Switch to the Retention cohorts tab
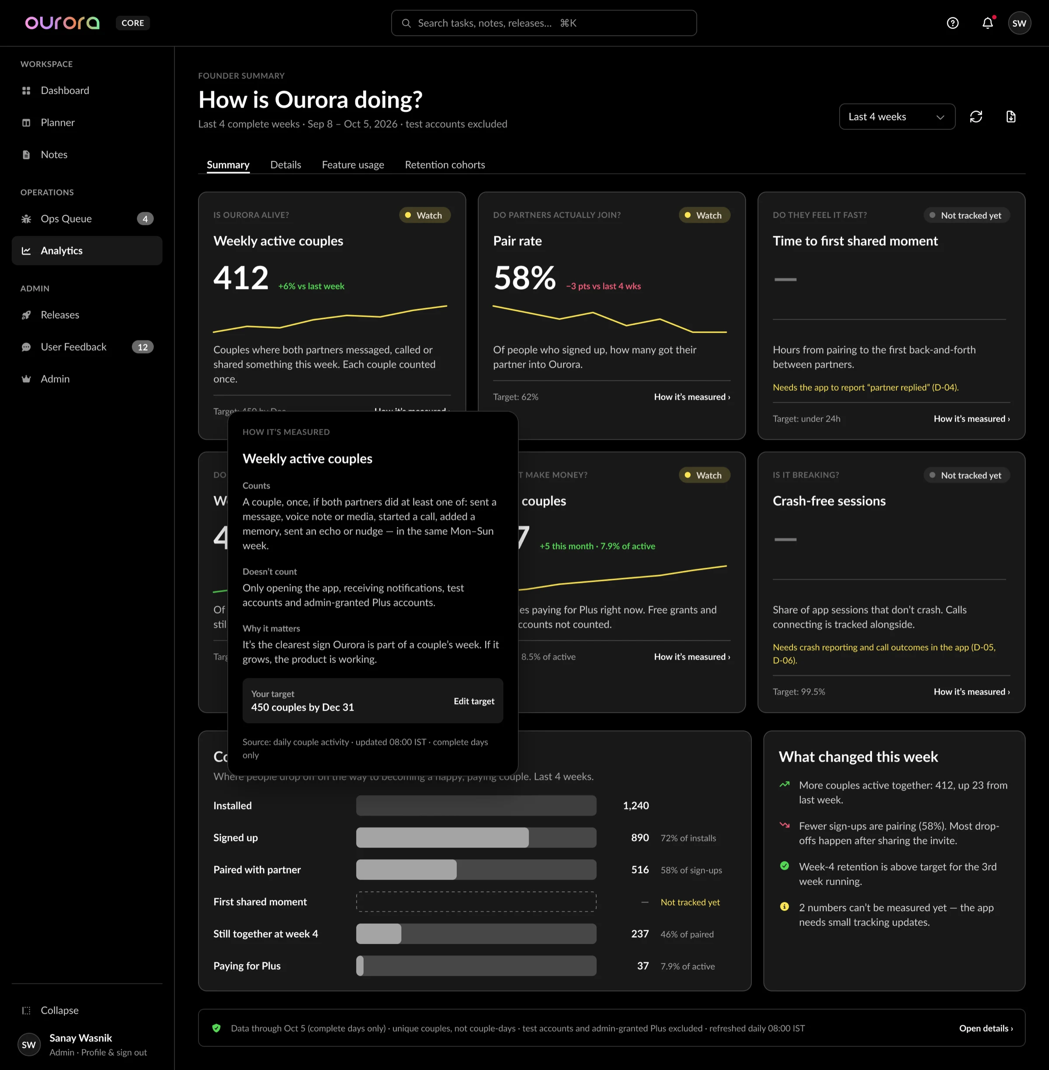Viewport: 1049px width, 1070px height. [445, 165]
